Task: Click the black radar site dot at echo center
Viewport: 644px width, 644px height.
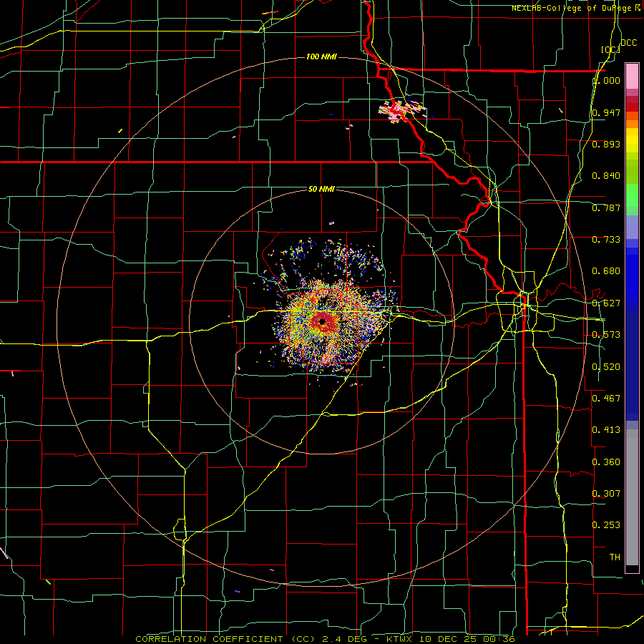Action: point(322,321)
